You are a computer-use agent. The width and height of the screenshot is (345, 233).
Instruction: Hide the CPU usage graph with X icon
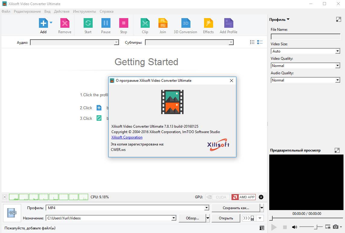(5, 197)
